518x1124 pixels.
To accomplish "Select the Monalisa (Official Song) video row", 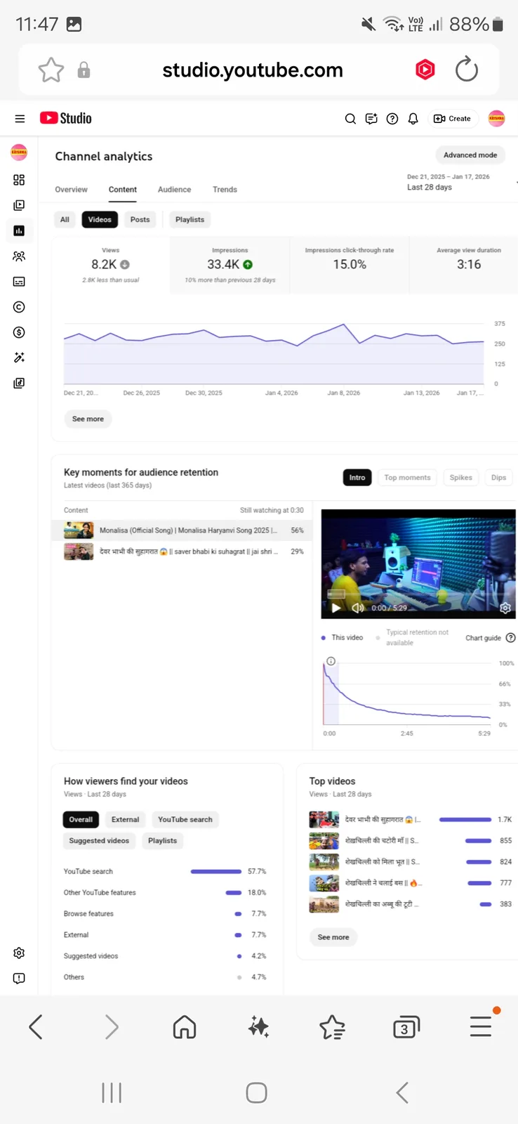I will (183, 530).
